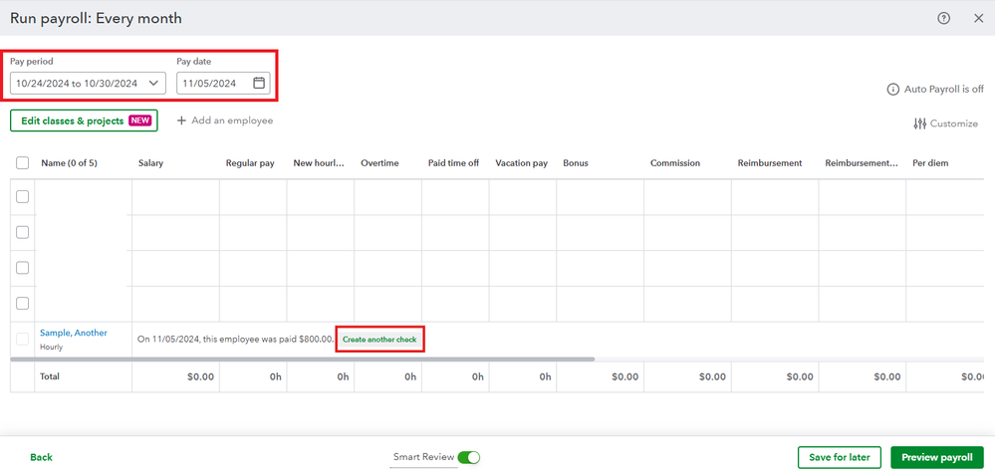Open the help question mark icon
Screen dimensions: 995x475
tap(943, 18)
